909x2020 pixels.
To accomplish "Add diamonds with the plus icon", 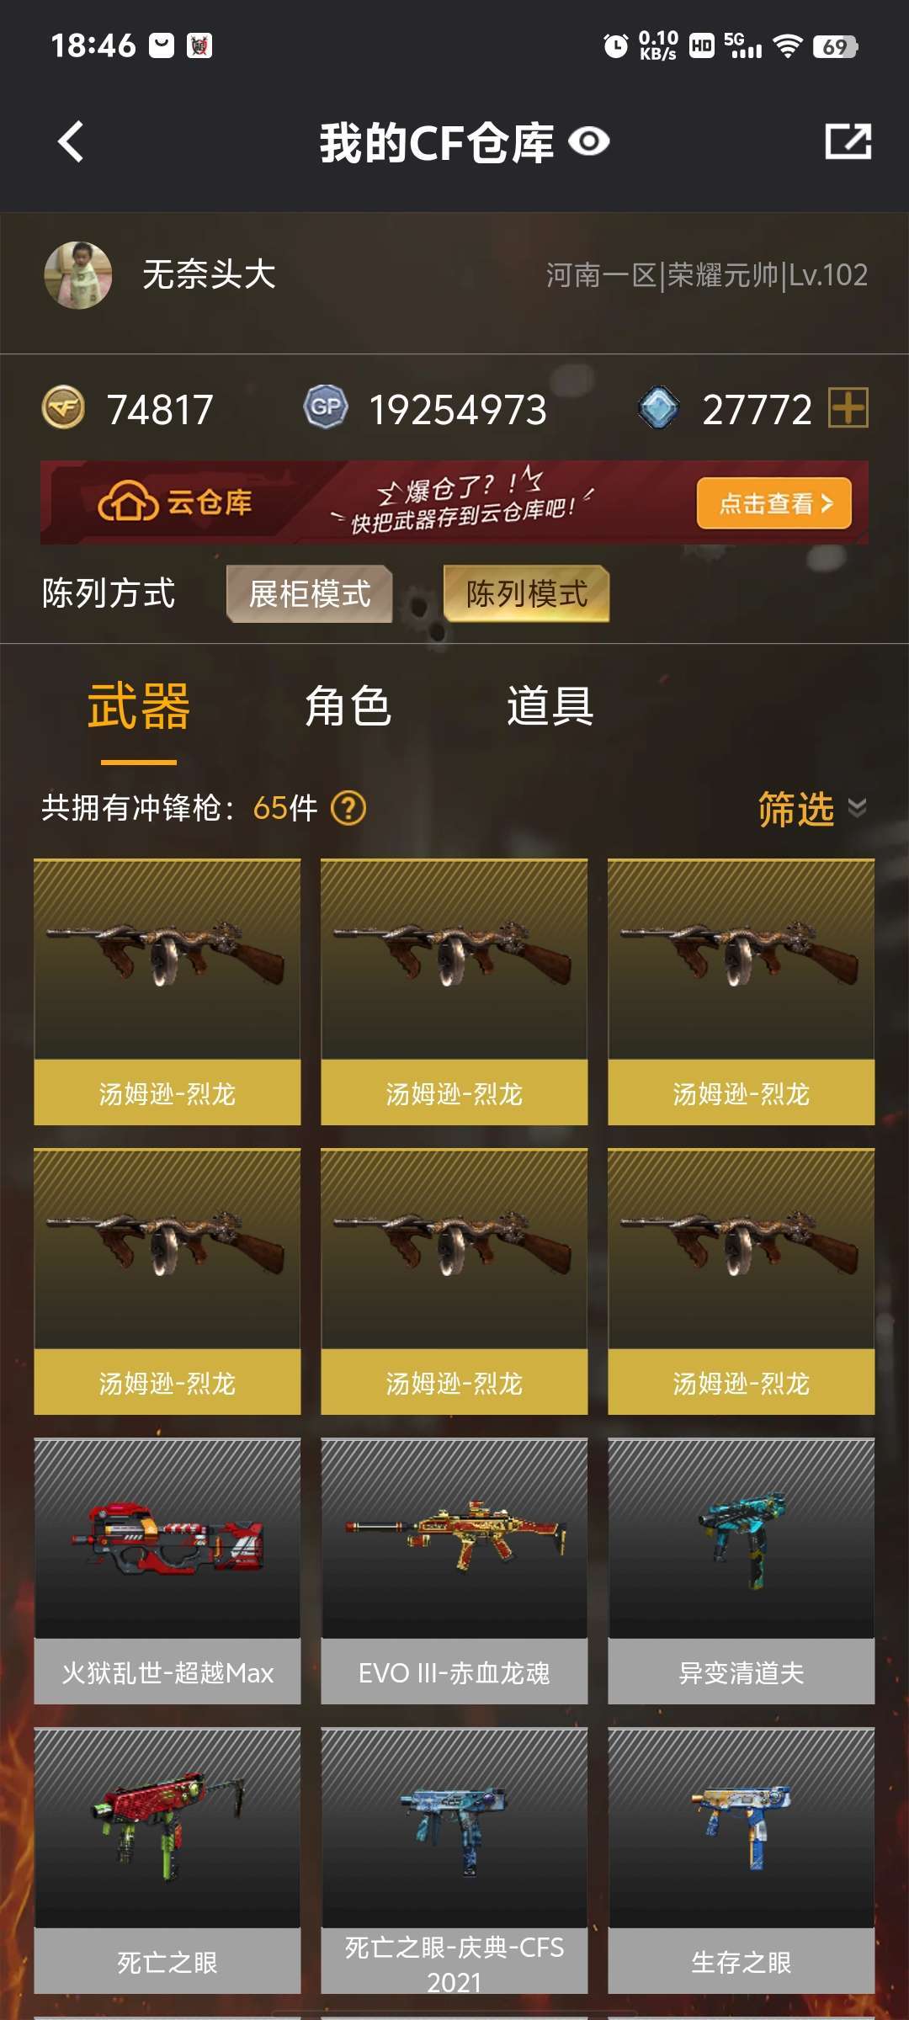I will tap(848, 408).
